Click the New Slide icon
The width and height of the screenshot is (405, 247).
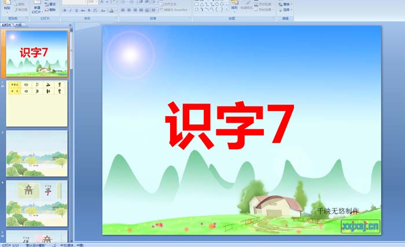[x=36, y=7]
